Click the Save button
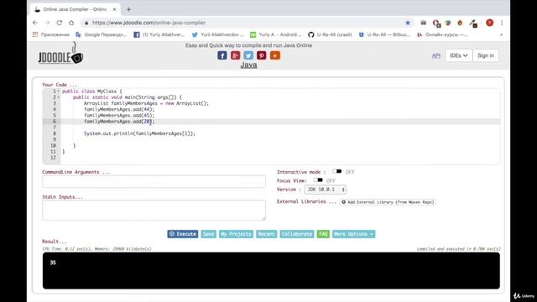 [208, 234]
